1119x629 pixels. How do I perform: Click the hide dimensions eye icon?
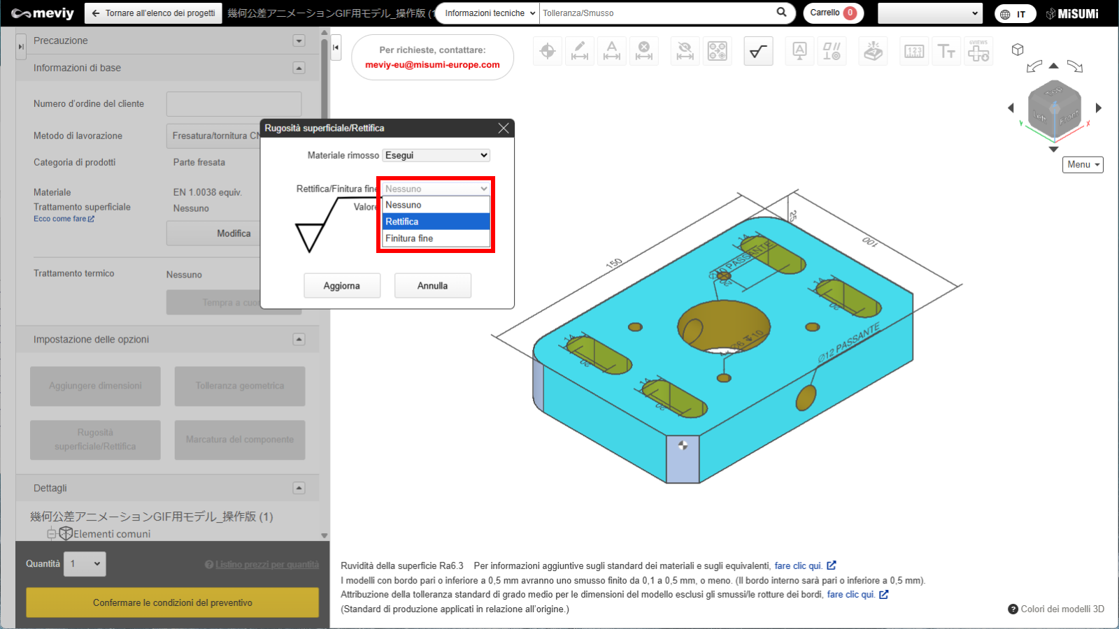click(x=685, y=51)
